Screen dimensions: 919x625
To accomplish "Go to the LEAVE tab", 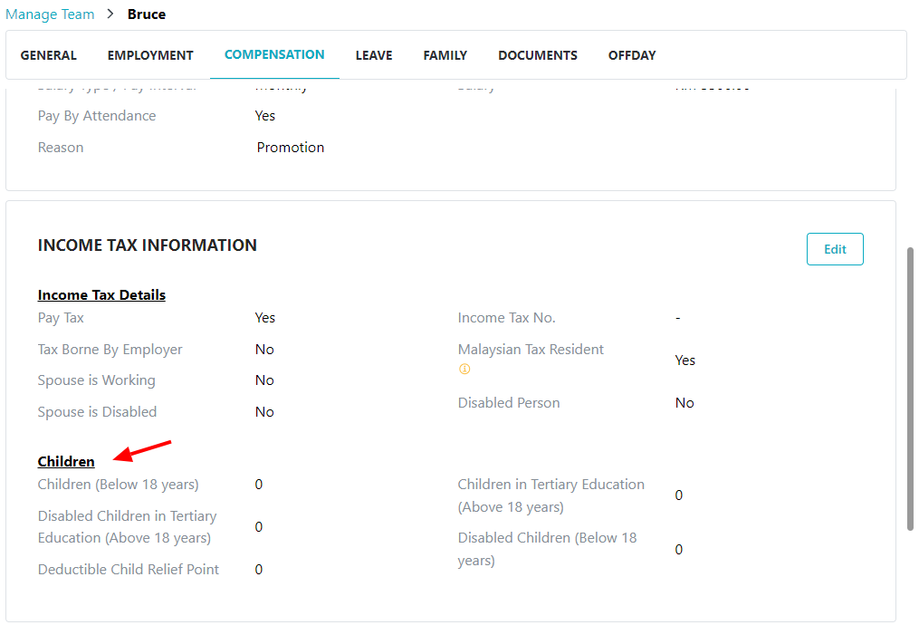I will pyautogui.click(x=374, y=55).
